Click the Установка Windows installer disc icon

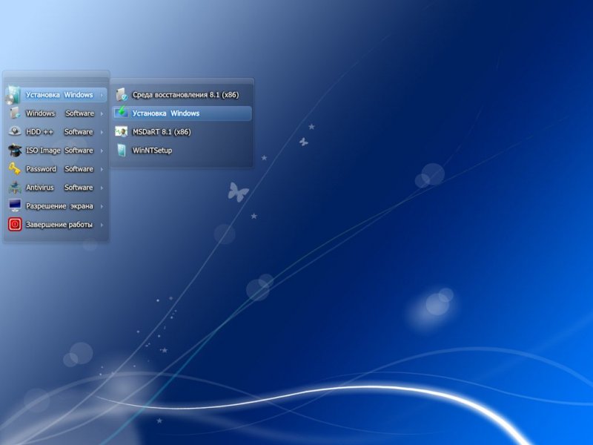click(x=13, y=95)
